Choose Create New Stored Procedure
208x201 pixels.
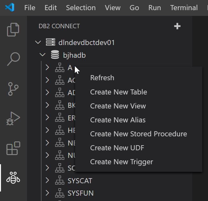coord(139,134)
